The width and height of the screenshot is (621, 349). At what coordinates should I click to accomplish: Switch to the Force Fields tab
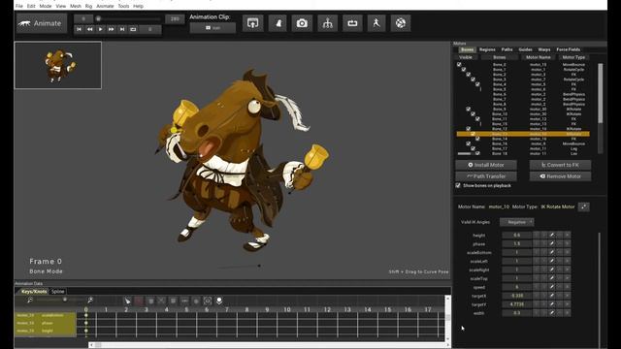click(x=569, y=49)
